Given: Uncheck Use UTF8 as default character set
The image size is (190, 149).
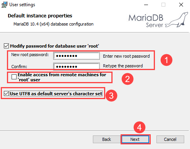Looking at the screenshot, I should click(x=6, y=93).
